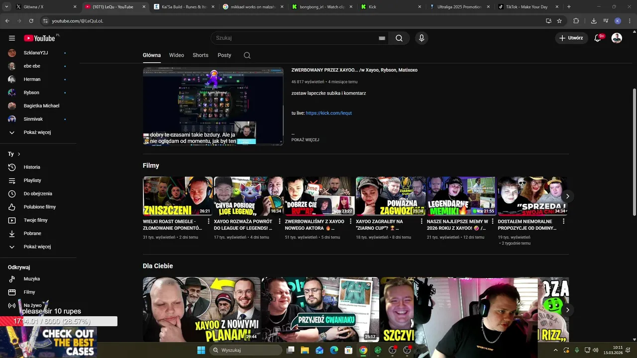Open kick.com/lequt link in description

coord(328,113)
